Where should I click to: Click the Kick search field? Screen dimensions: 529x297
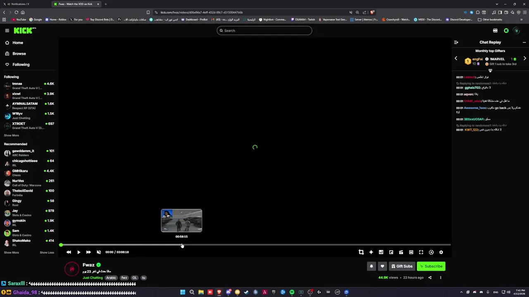[264, 31]
